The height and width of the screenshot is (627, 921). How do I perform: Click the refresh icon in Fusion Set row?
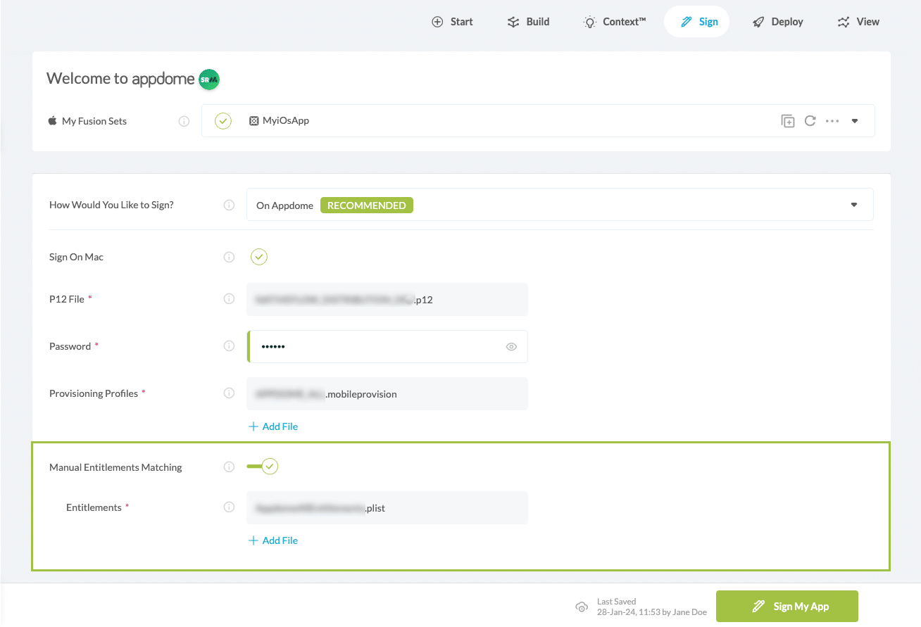[810, 121]
